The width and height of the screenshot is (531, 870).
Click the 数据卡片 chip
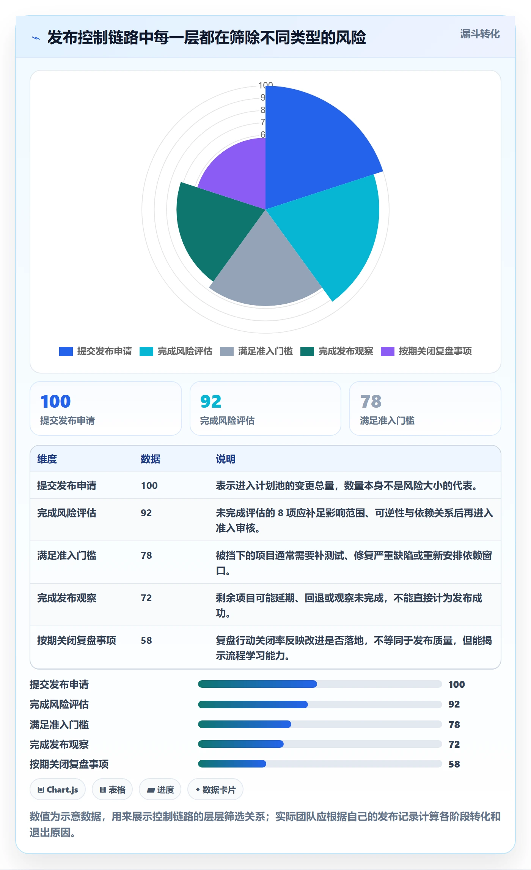pos(215,790)
